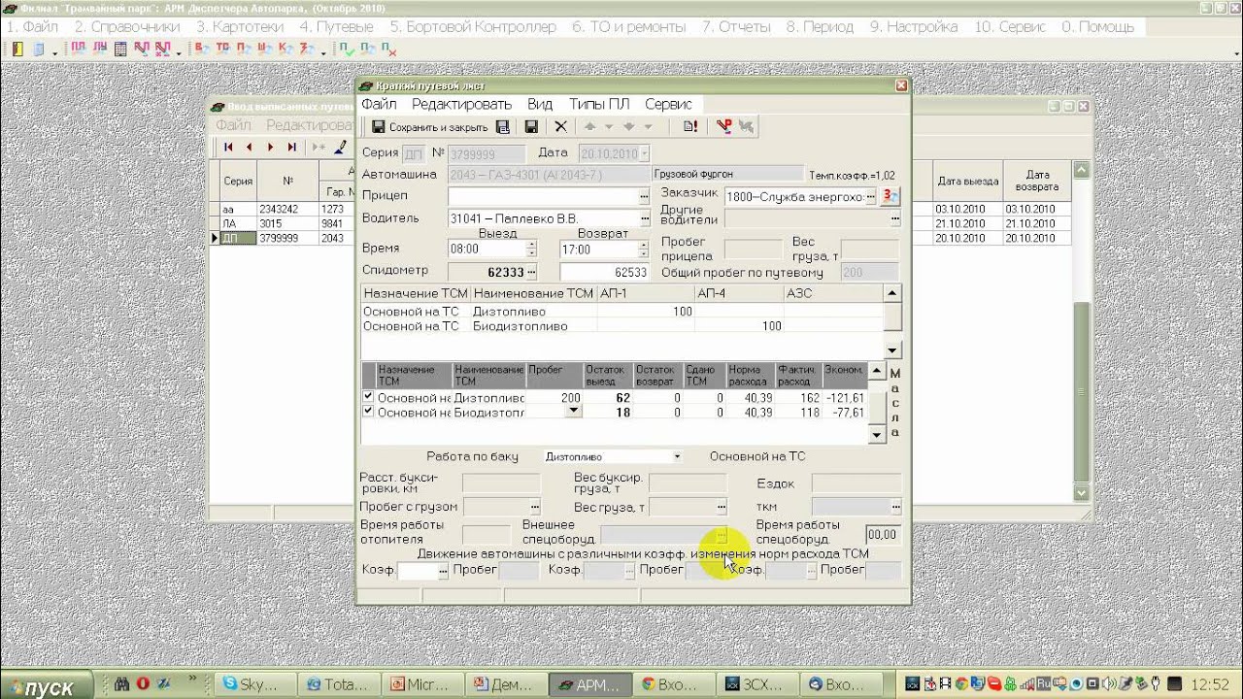Click the red 'P' check icon in waybill toolbar
Viewport: 1243px width, 699px height.
(x=723, y=127)
